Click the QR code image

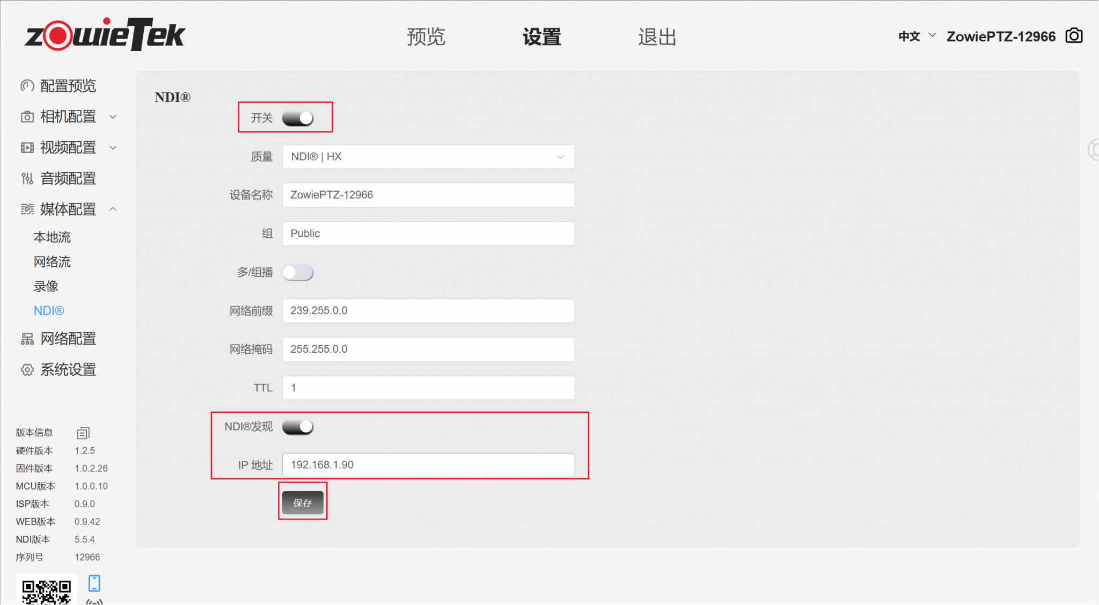[46, 591]
